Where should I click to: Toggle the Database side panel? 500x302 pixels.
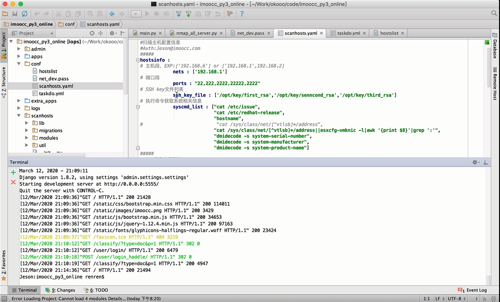[x=495, y=46]
